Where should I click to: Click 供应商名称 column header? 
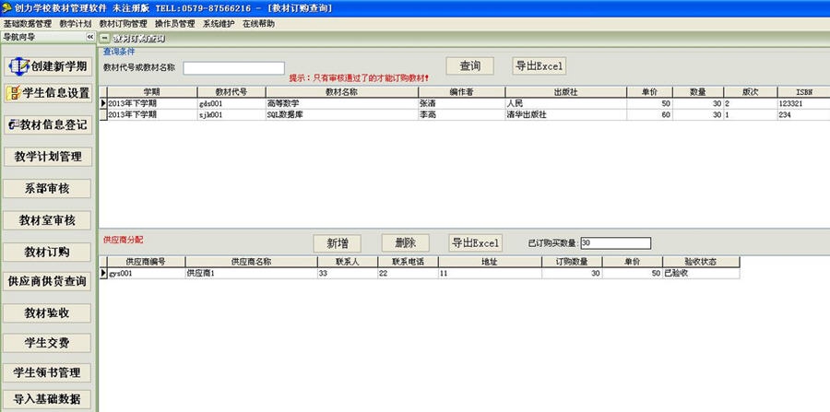252,262
